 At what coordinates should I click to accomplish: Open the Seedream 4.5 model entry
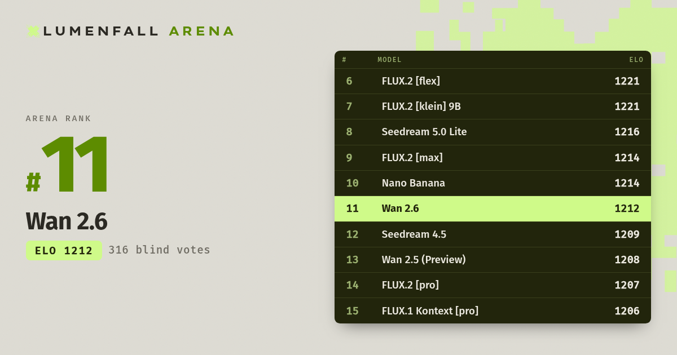pyautogui.click(x=493, y=234)
